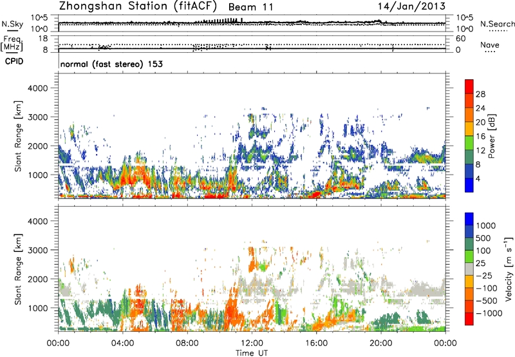
Task: Click Velocity colorbar bright blue segment above 1000
Action: click(469, 219)
